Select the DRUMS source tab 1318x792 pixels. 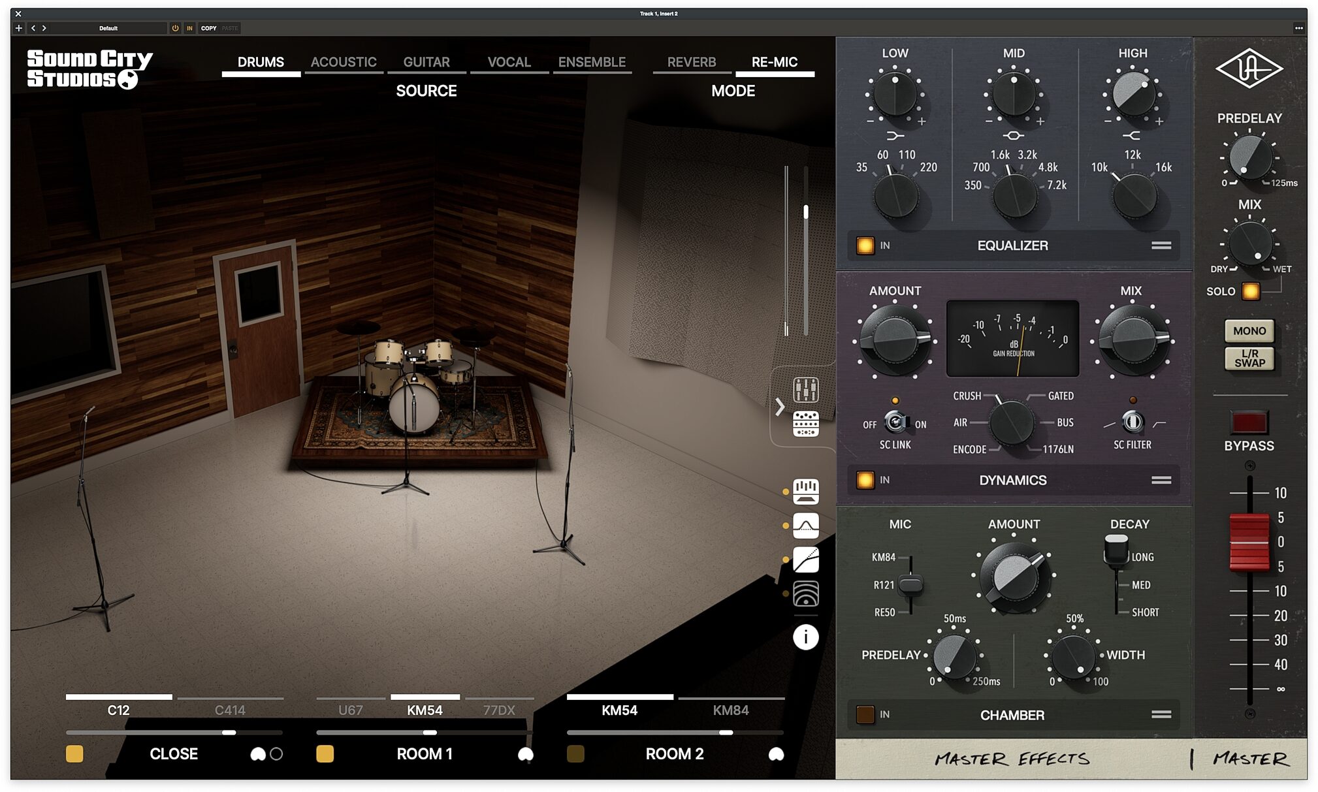tap(261, 63)
